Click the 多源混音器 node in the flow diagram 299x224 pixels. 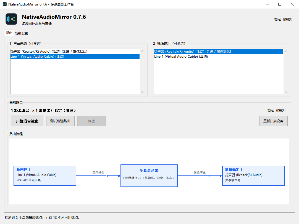[149, 176]
